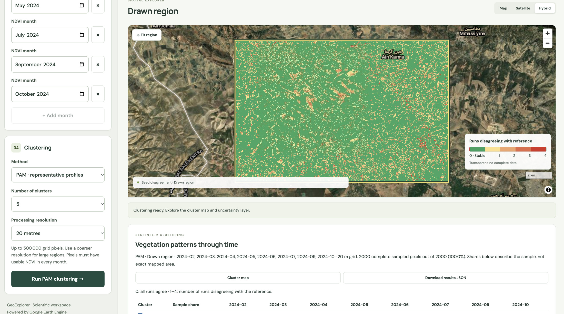Show map attribution info icon

coord(548,190)
